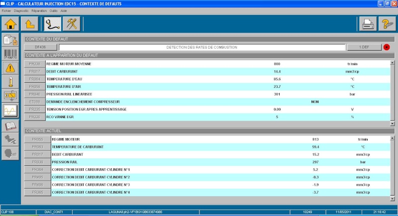Click the NON compressor value
The height and width of the screenshot is (216, 398).
315,102
